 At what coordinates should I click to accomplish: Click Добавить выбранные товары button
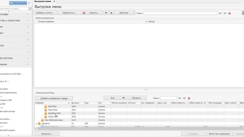tap(54, 98)
